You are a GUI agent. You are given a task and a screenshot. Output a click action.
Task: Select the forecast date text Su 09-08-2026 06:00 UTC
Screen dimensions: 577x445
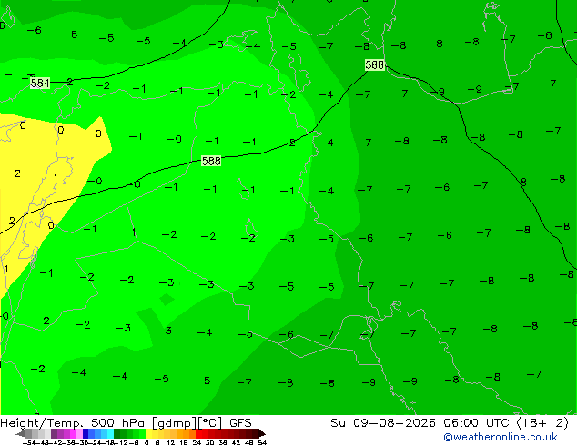421,423
